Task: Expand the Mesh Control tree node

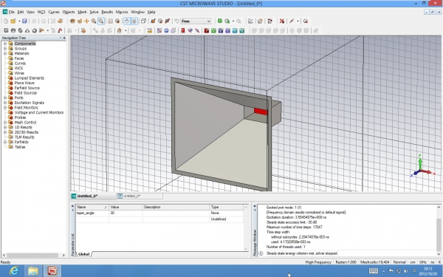Action: coord(5,122)
